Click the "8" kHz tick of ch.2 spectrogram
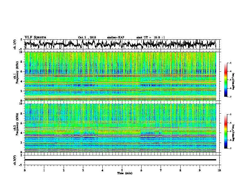Viewport: 247px width, 191px height. click(x=22, y=114)
